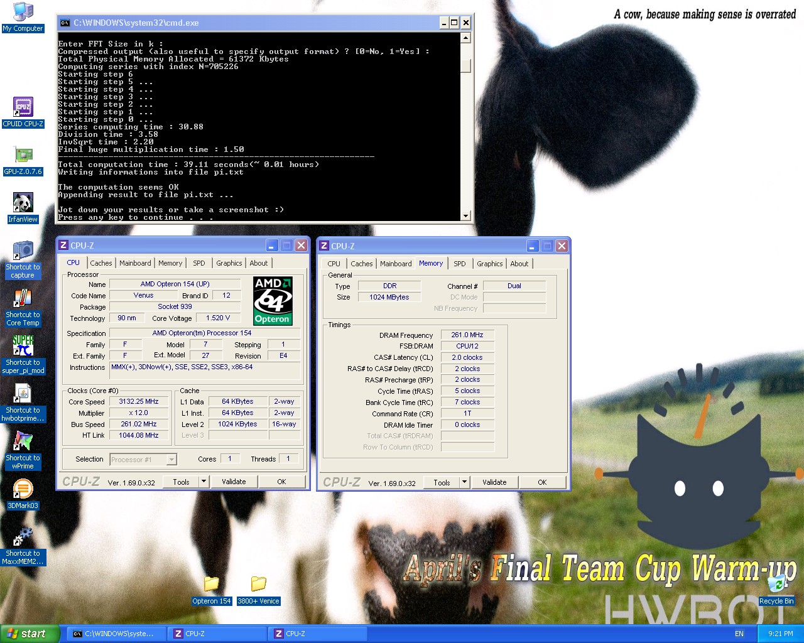The height and width of the screenshot is (643, 804).
Task: Open About tab in right CPU-Z window
Action: [519, 264]
